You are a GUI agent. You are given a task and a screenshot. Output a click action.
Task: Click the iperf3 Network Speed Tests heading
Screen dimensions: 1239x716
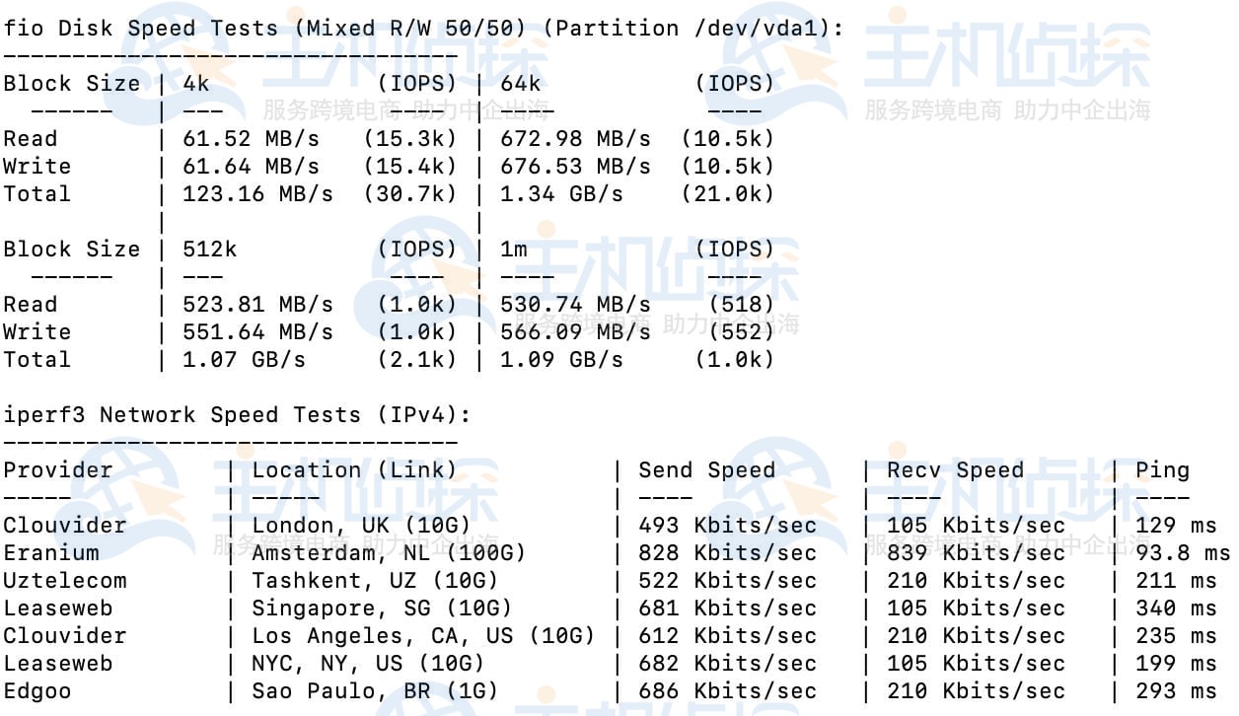pos(237,415)
